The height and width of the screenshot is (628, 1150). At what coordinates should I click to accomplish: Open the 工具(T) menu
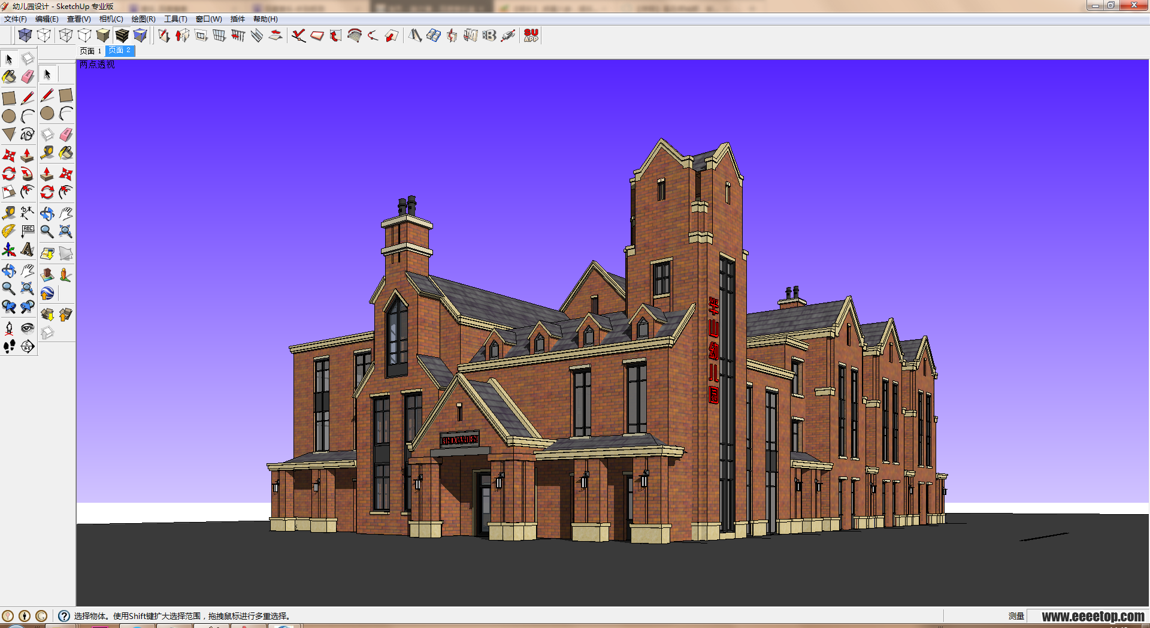(175, 19)
